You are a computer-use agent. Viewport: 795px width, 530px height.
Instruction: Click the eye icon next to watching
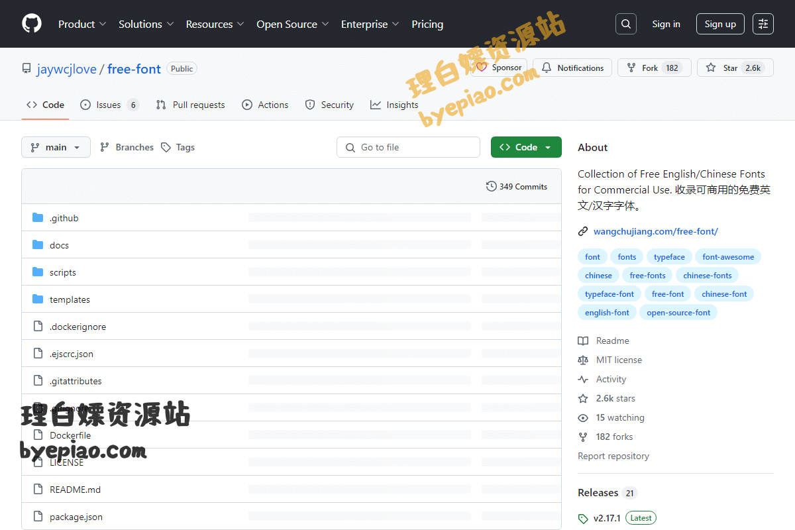pyautogui.click(x=583, y=417)
